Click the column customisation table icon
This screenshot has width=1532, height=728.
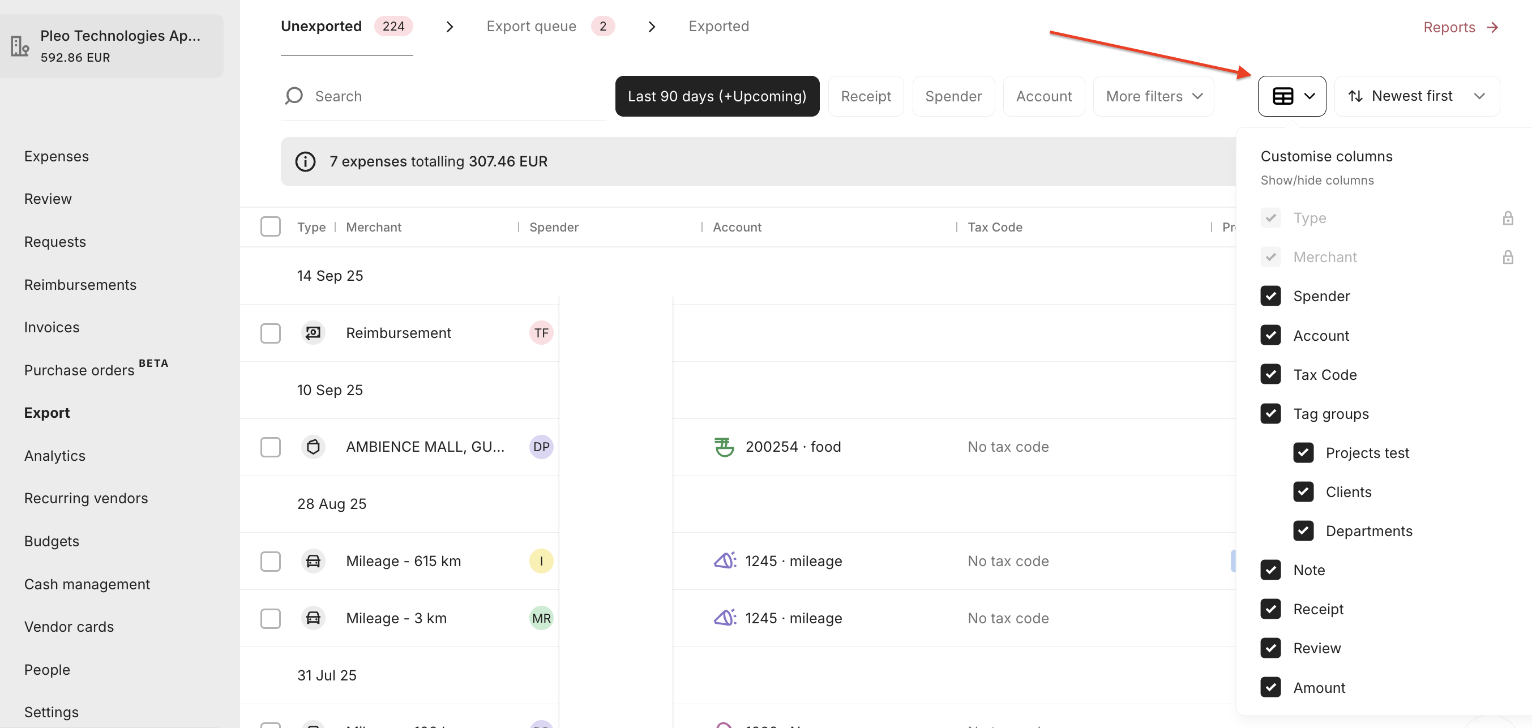(1282, 96)
